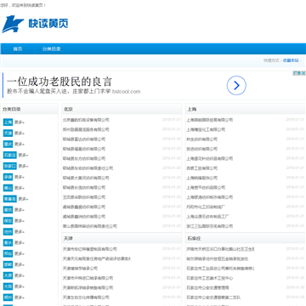
Task: Click the 快读黄页 site logo
Action: click(35, 24)
